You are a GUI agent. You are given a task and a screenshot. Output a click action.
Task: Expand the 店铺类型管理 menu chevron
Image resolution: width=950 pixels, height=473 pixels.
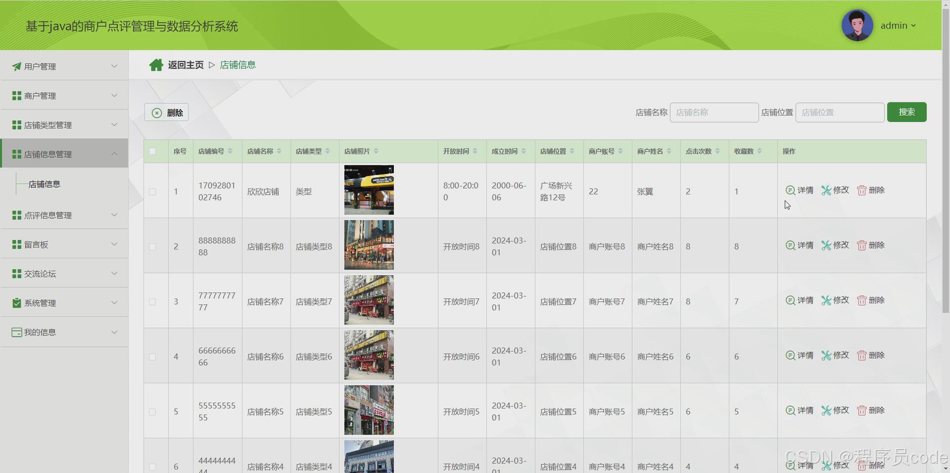tap(114, 124)
